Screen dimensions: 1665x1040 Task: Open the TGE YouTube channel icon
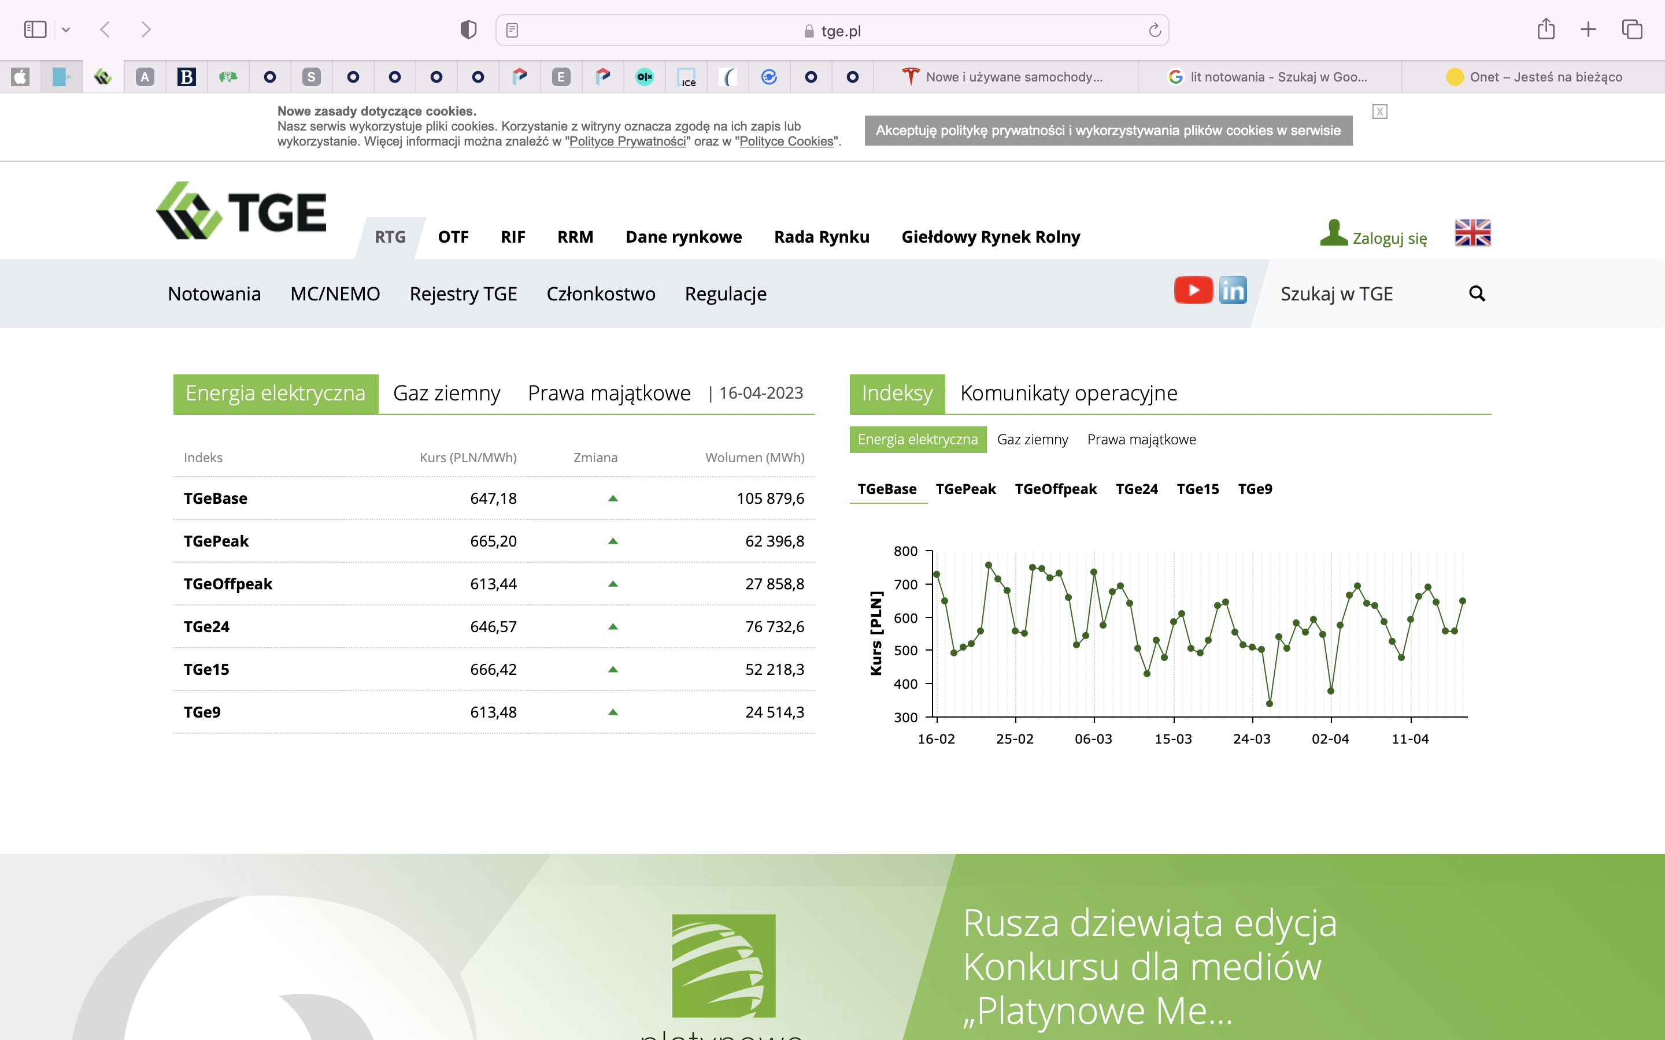click(x=1193, y=290)
